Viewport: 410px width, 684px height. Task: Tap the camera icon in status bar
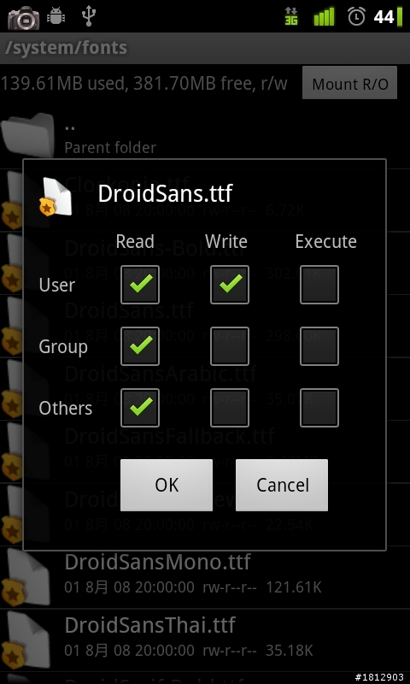point(24,17)
